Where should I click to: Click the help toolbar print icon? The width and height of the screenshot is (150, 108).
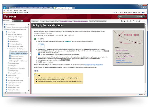(x=136, y=21)
